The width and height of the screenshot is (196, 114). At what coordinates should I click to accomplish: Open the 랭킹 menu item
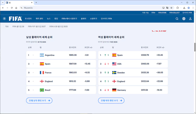coord(56,19)
